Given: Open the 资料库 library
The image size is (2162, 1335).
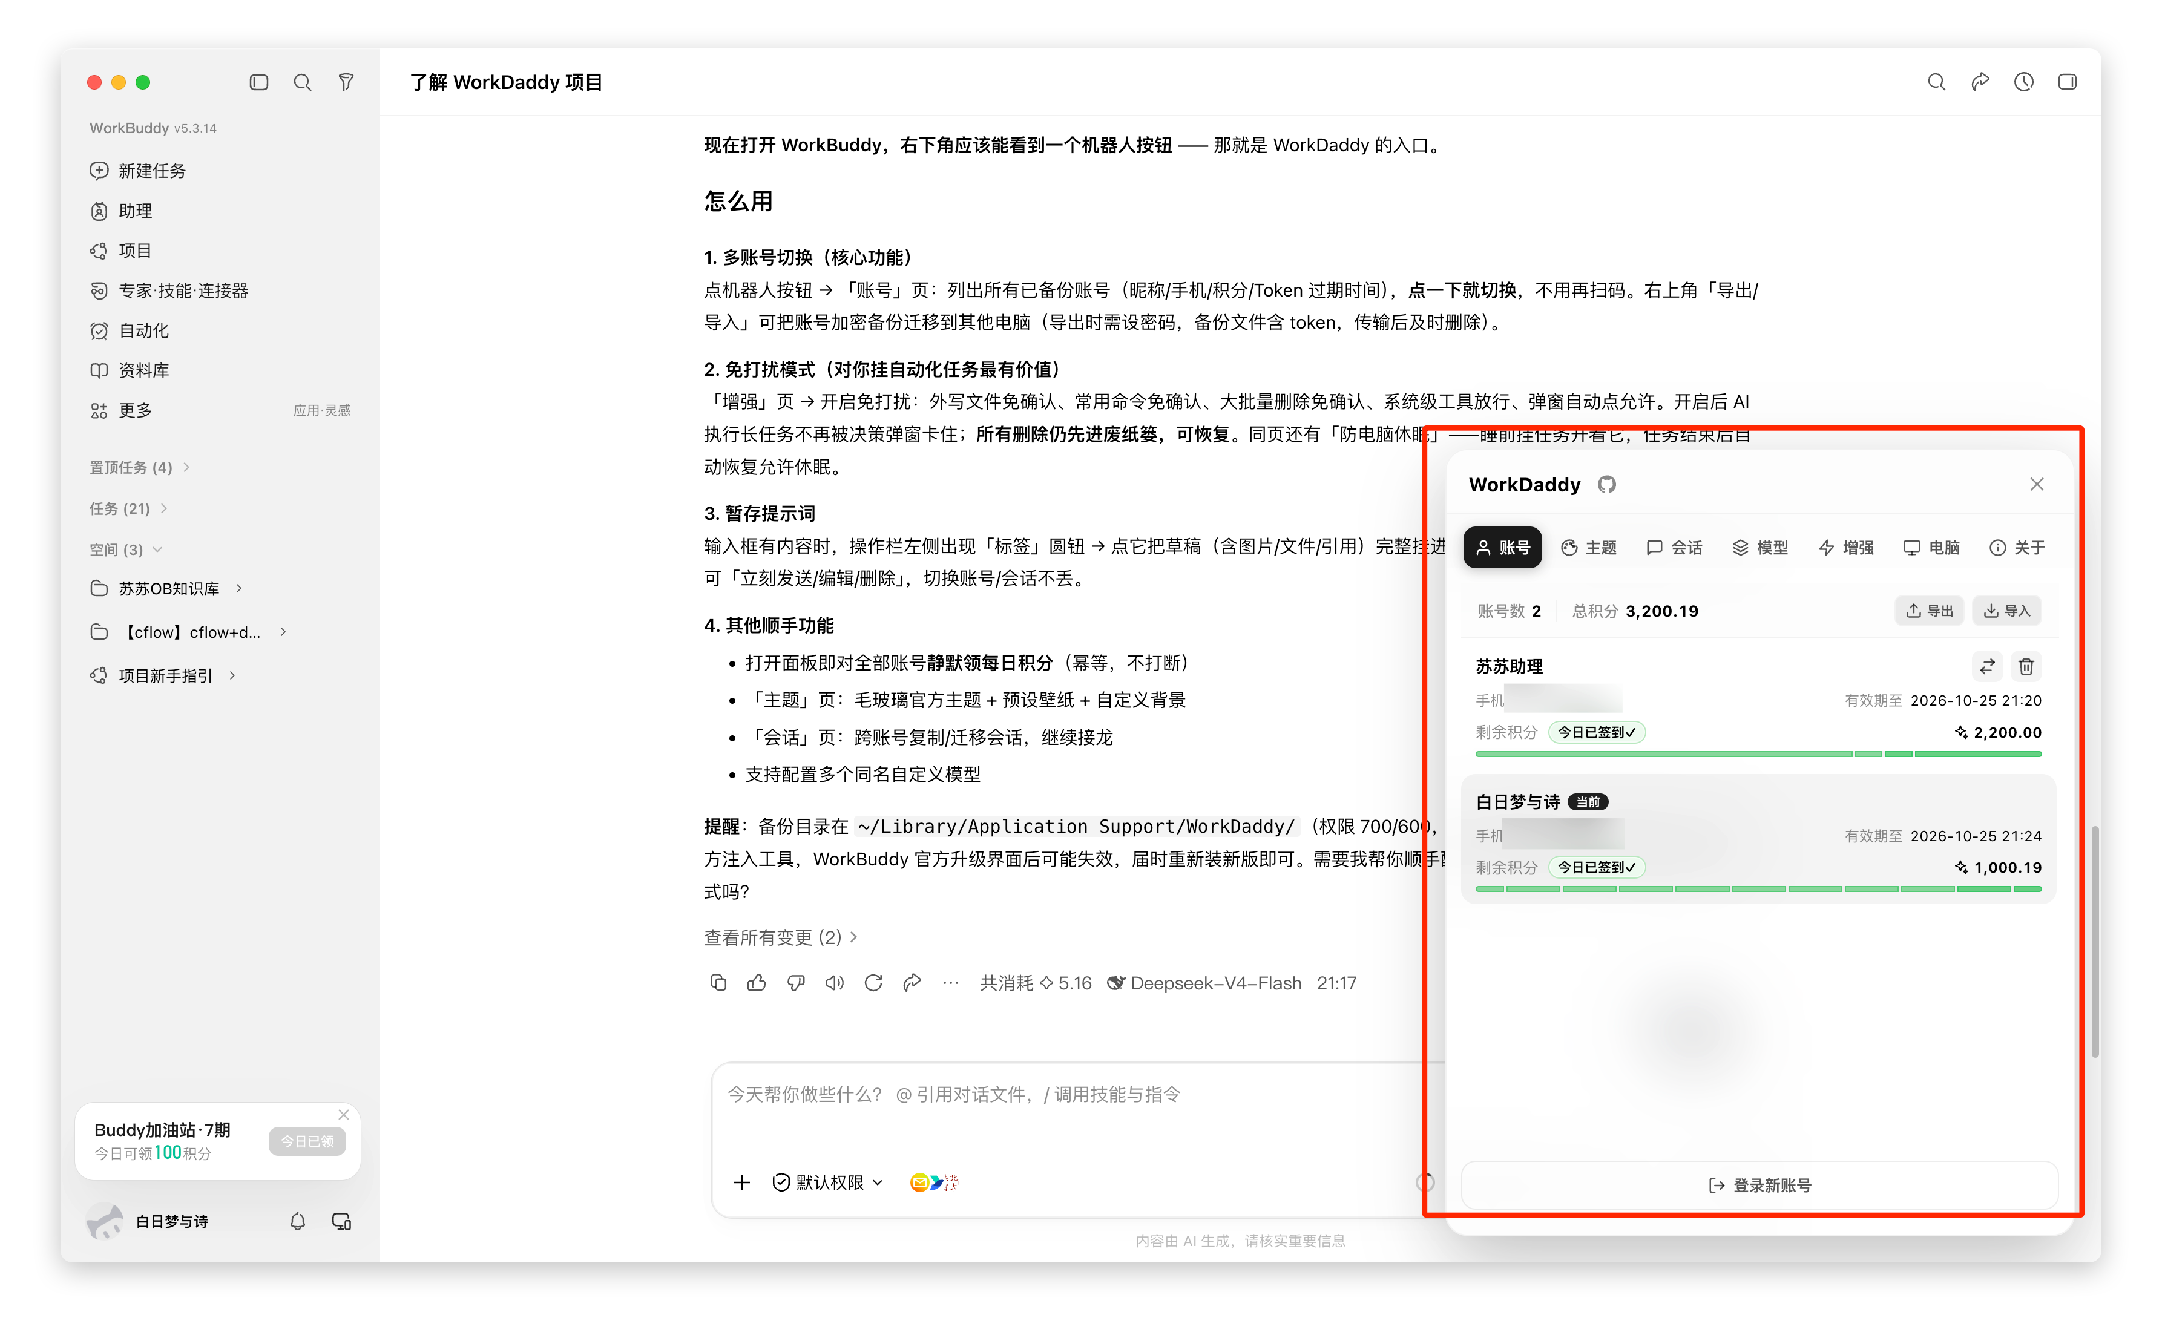Looking at the screenshot, I should [130, 370].
